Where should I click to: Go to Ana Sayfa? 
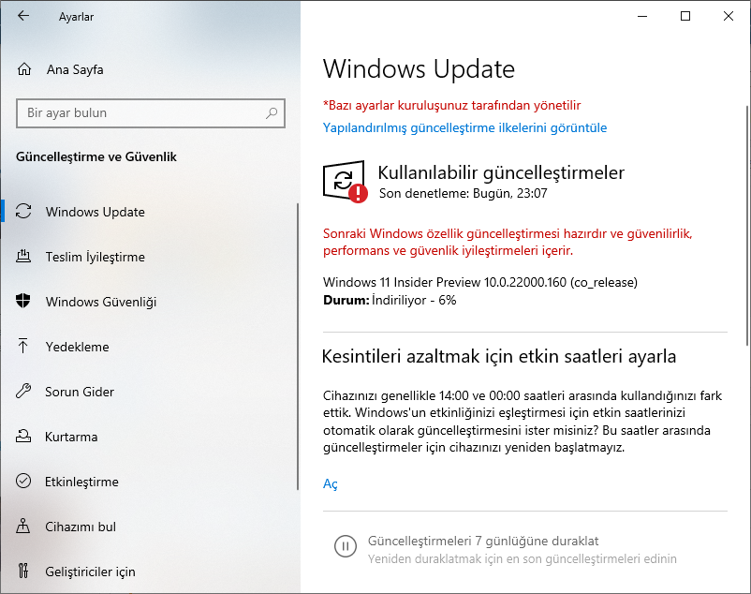[75, 69]
